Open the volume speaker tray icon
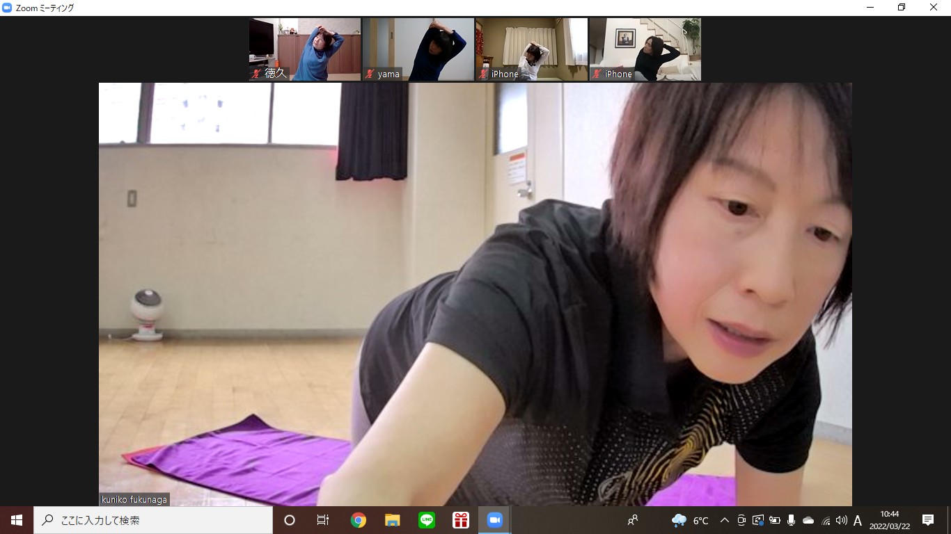Screen dimensions: 951x534 [x=842, y=520]
